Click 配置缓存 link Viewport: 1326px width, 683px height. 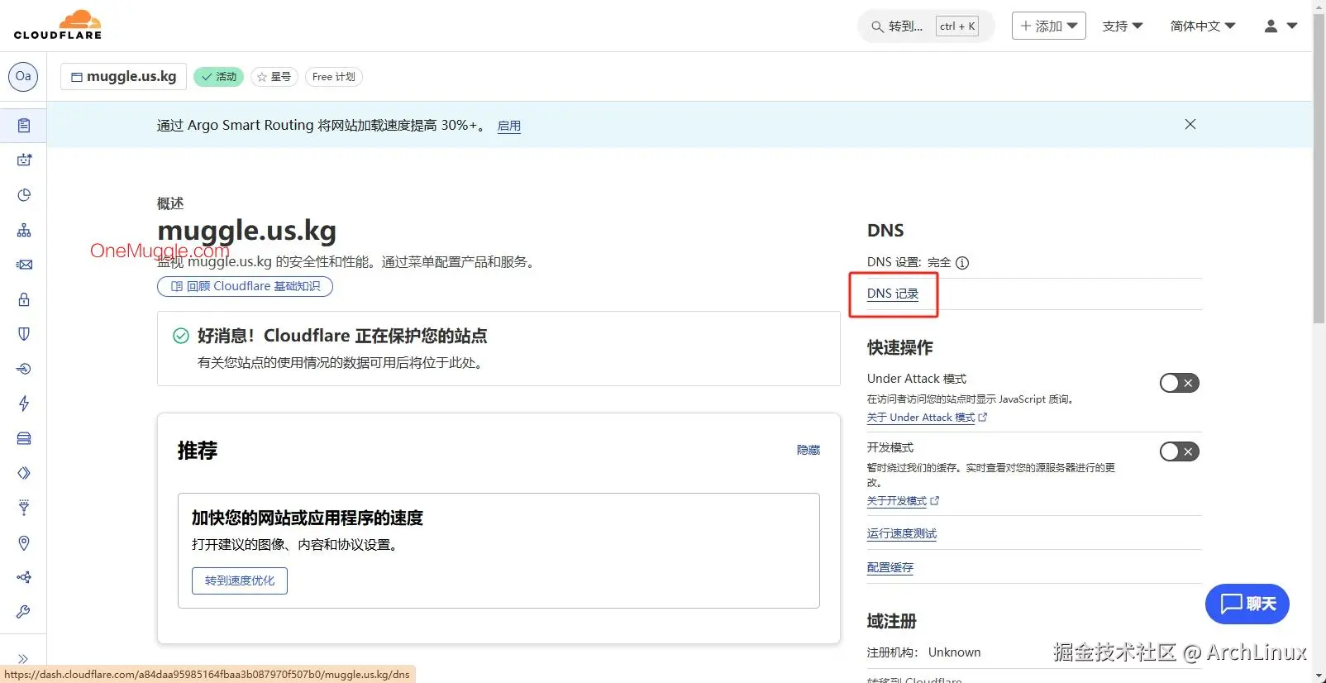pyautogui.click(x=890, y=567)
